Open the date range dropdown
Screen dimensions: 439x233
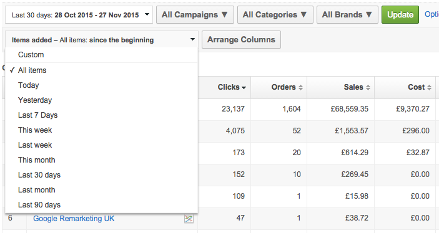pyautogui.click(x=79, y=15)
